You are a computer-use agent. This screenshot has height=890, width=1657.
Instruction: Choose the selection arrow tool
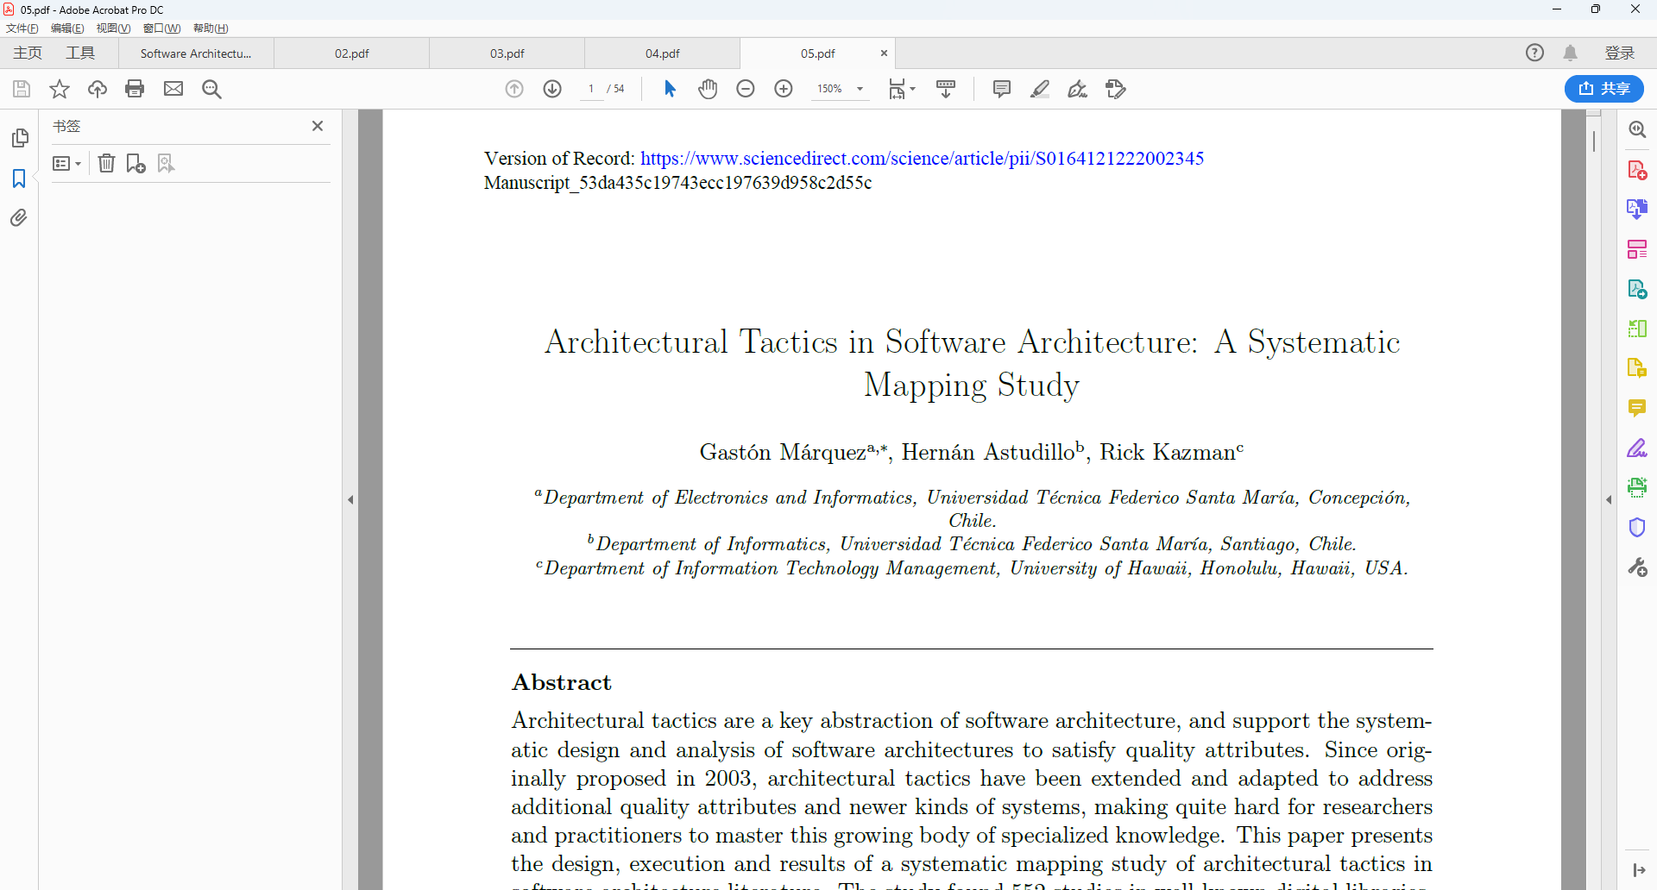[670, 89]
